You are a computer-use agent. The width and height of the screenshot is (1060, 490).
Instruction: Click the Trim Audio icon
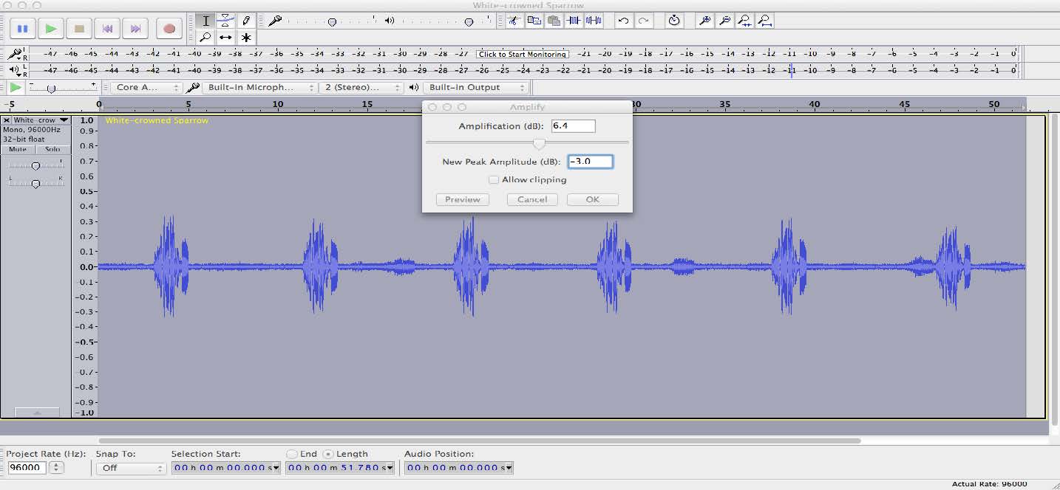tap(573, 21)
